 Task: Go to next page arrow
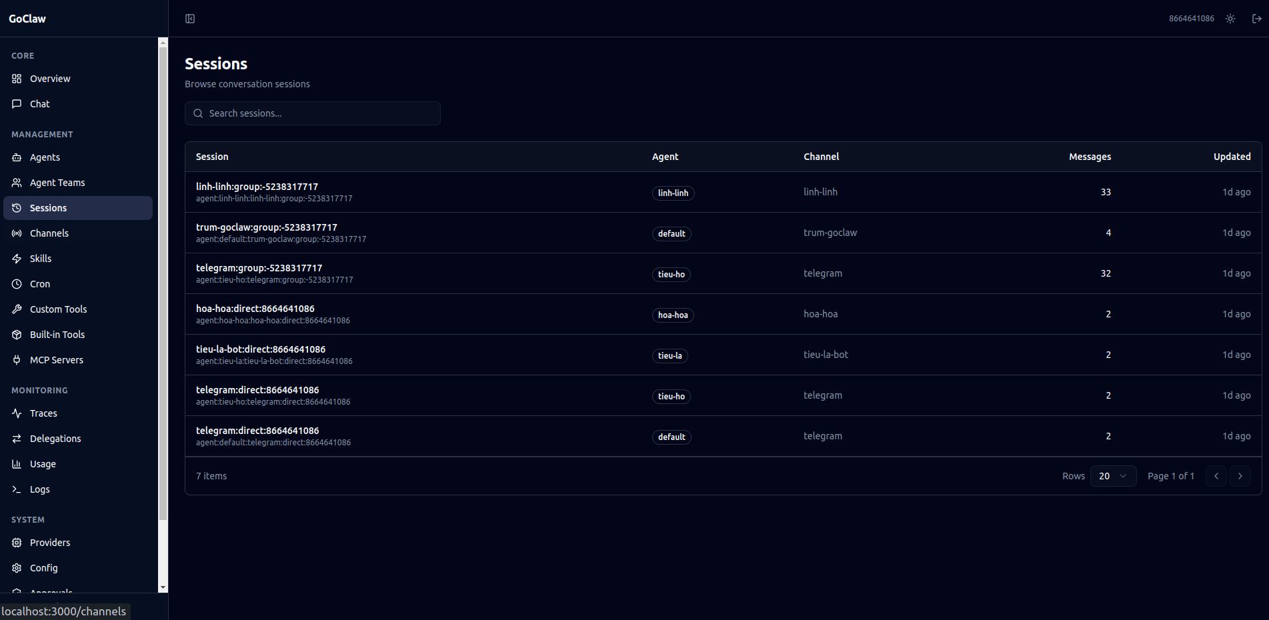(1240, 476)
